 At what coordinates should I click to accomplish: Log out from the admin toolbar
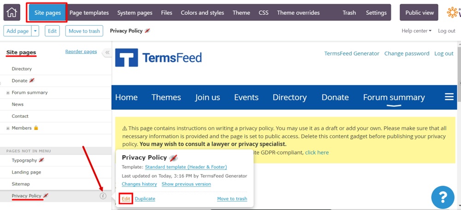[447, 31]
